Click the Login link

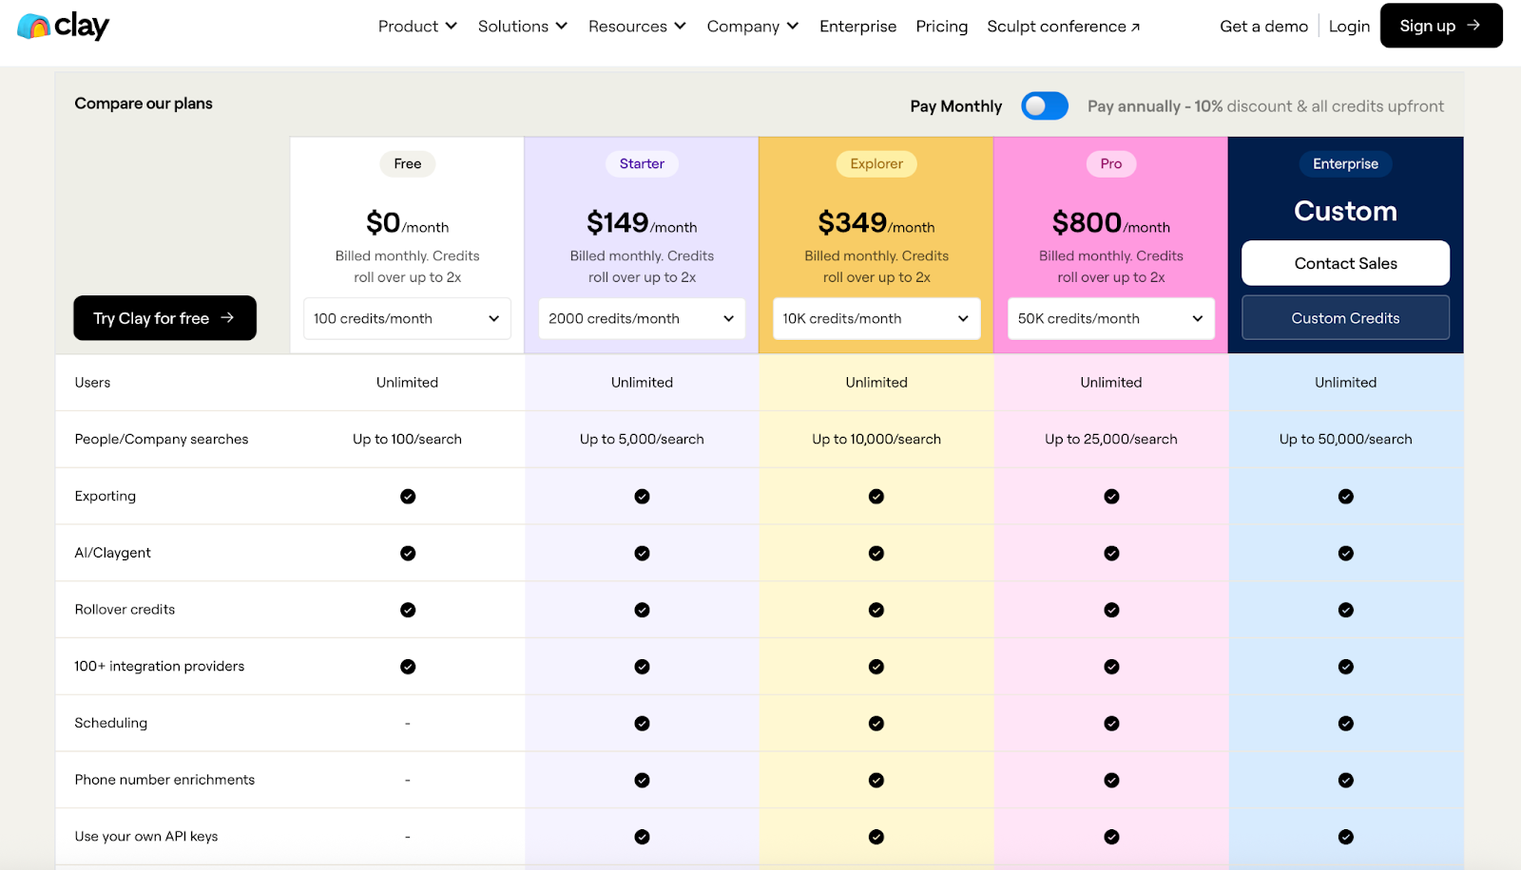tap(1349, 27)
